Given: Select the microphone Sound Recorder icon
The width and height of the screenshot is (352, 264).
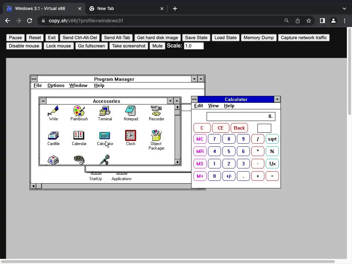Looking at the screenshot, I should 105,159.
